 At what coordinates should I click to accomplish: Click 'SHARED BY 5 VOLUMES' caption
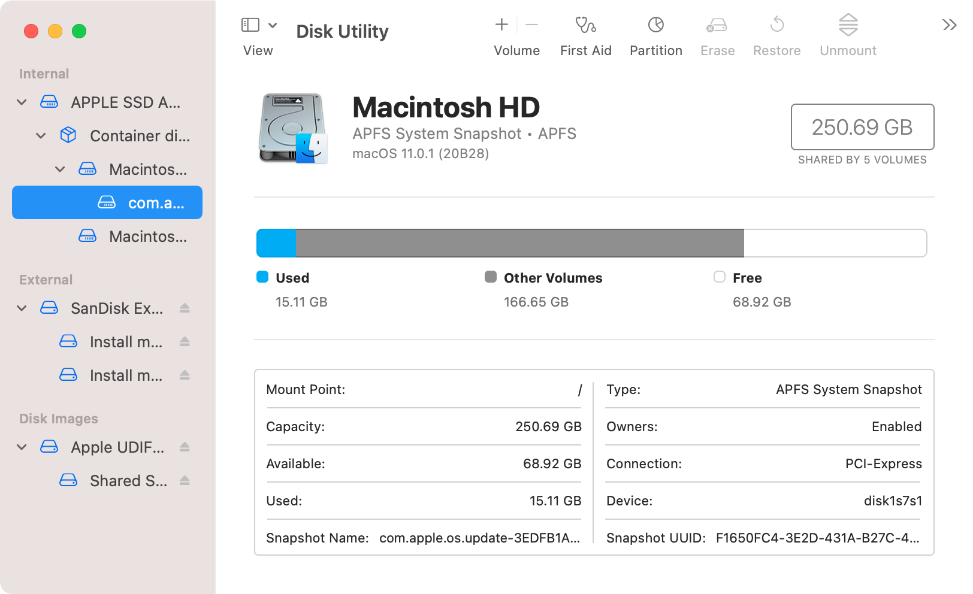click(862, 160)
